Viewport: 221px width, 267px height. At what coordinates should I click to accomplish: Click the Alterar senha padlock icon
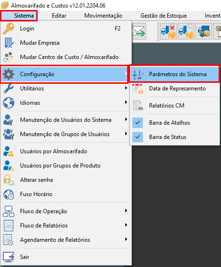coord(9,180)
